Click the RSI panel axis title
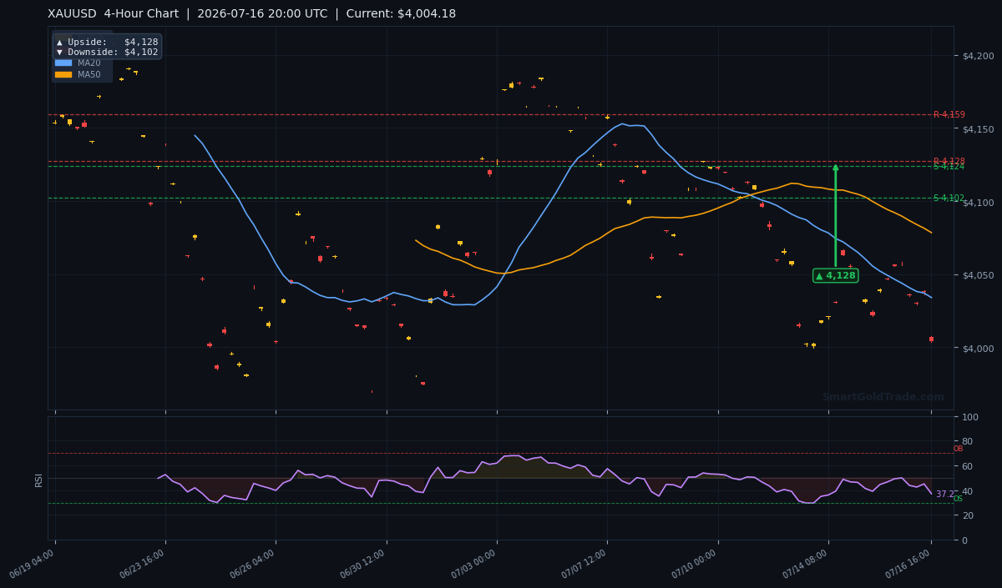The height and width of the screenshot is (588, 1002). 38,479
